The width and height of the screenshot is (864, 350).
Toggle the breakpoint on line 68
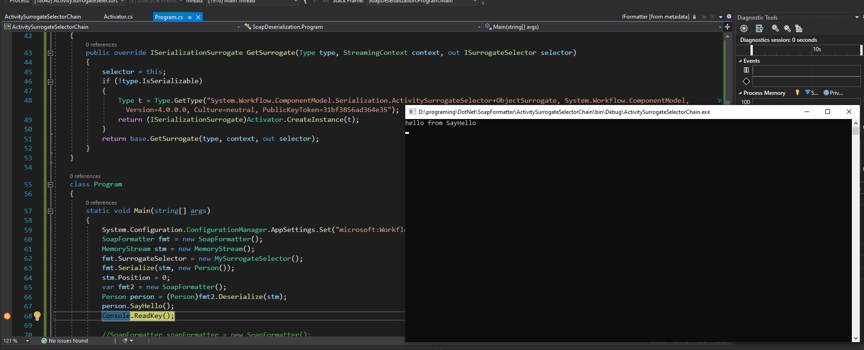[7, 316]
